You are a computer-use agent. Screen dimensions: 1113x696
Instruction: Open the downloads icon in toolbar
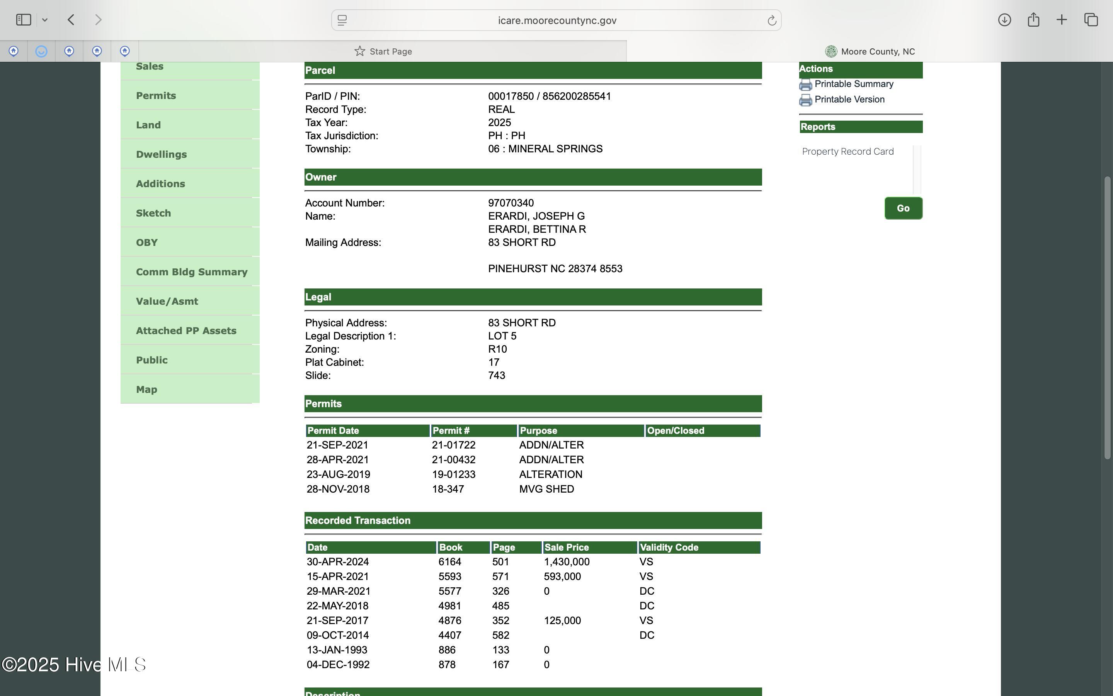(x=1004, y=20)
